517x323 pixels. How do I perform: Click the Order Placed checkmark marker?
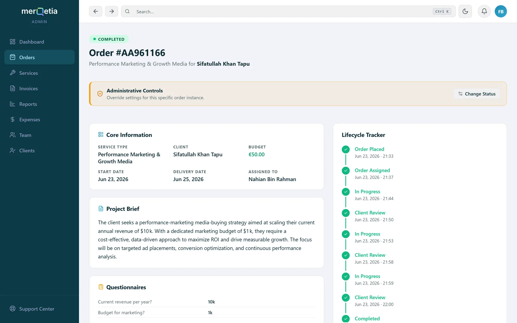click(346, 149)
